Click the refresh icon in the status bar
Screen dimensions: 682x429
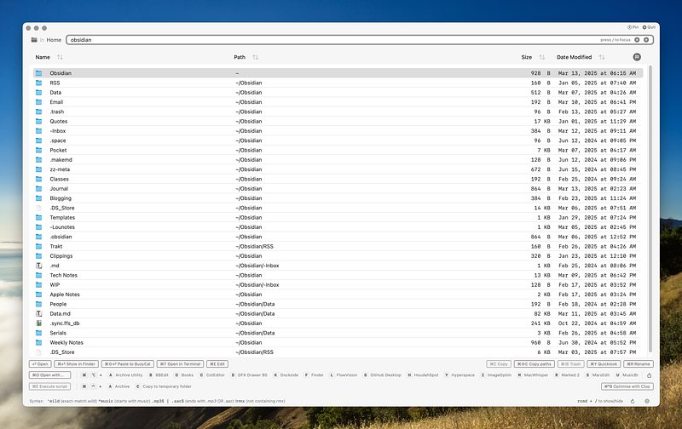pos(633,401)
